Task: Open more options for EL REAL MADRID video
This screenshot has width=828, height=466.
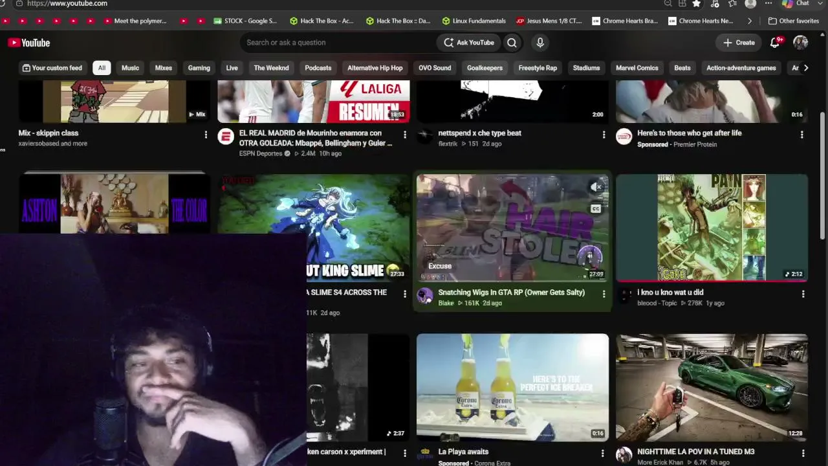Action: click(x=405, y=135)
